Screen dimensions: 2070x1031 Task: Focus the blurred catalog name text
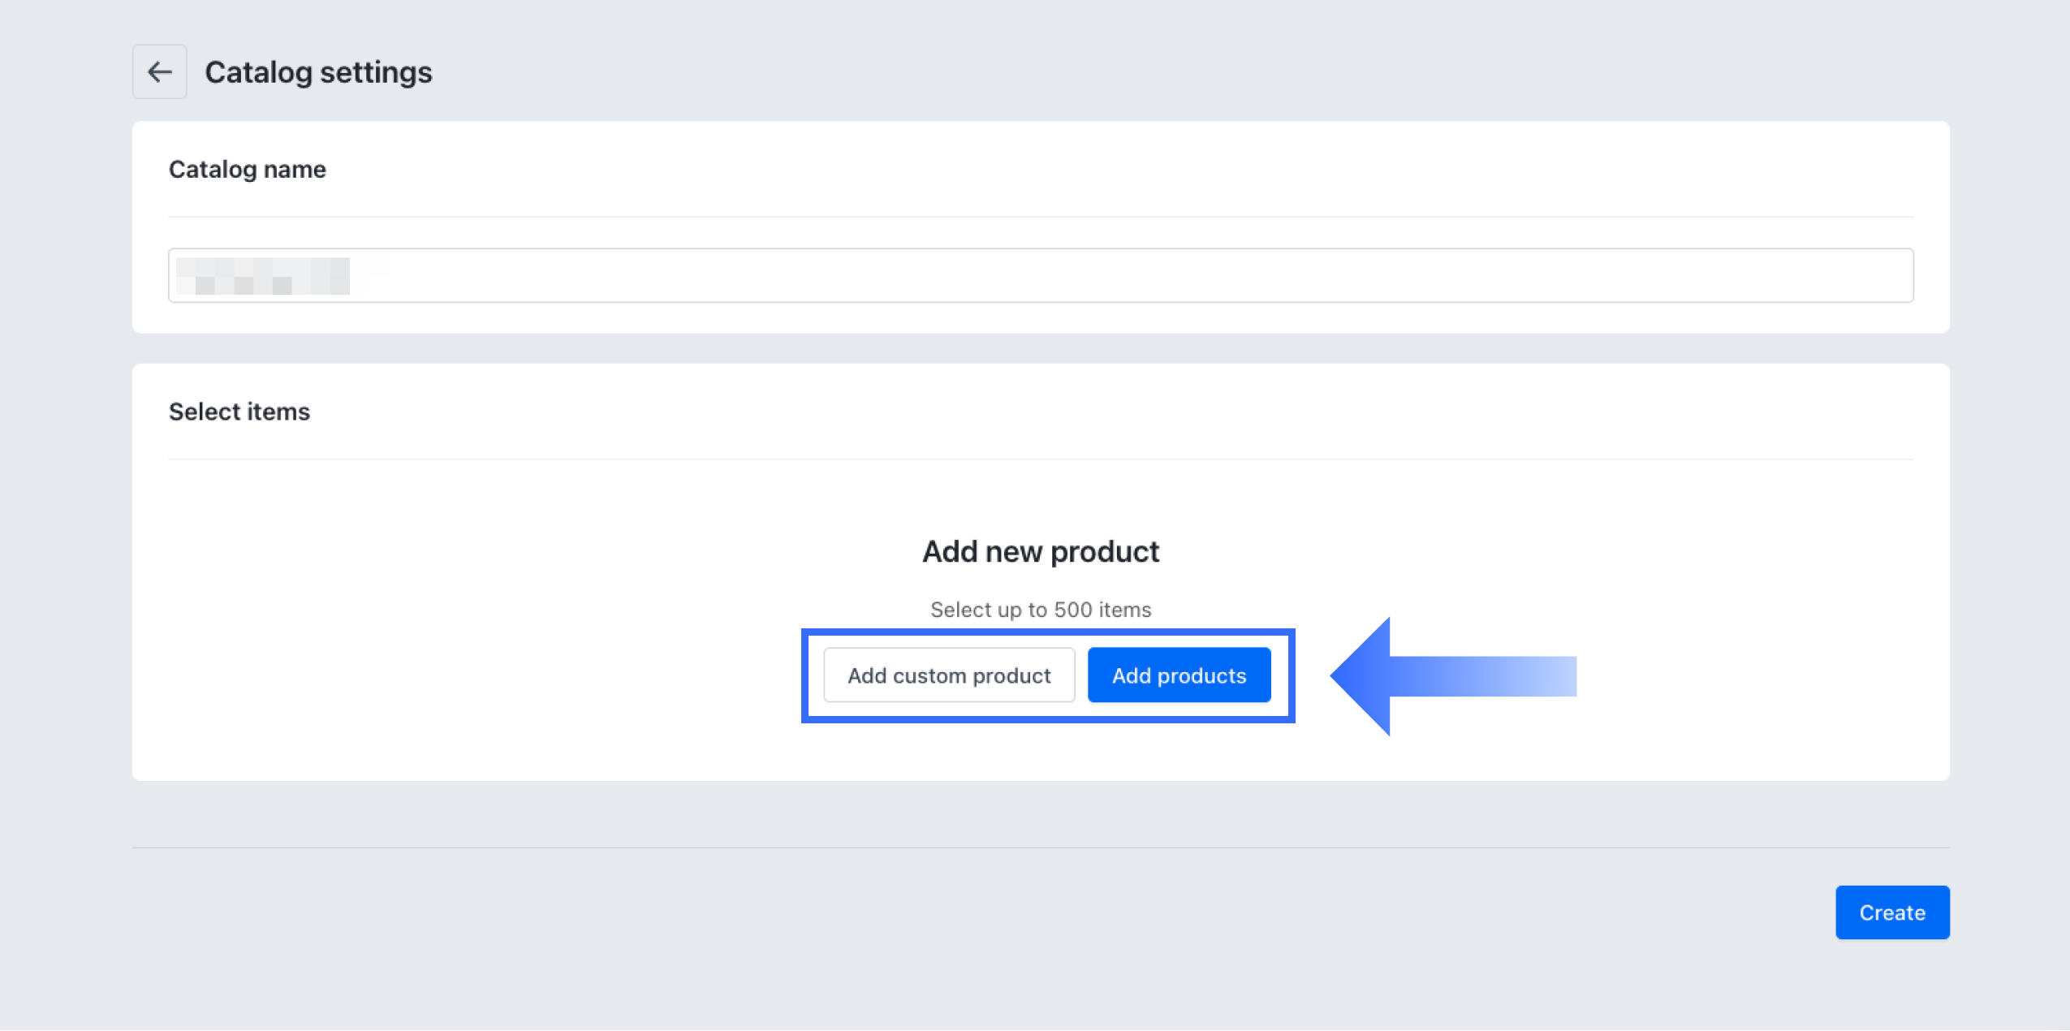(x=263, y=276)
